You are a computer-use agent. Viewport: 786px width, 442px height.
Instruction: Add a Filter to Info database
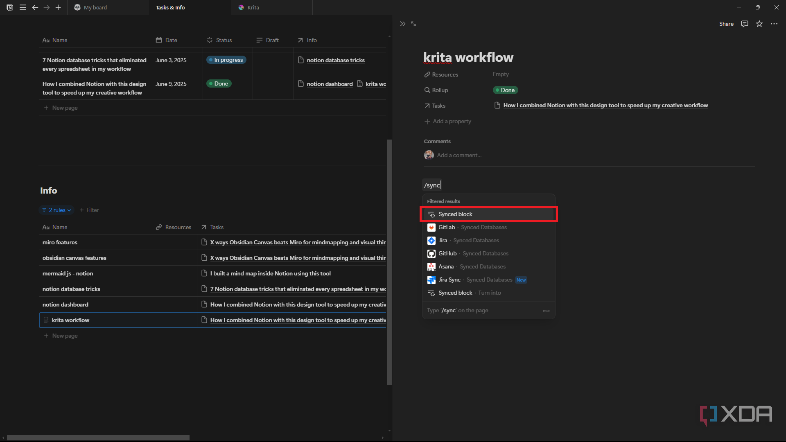tap(89, 210)
